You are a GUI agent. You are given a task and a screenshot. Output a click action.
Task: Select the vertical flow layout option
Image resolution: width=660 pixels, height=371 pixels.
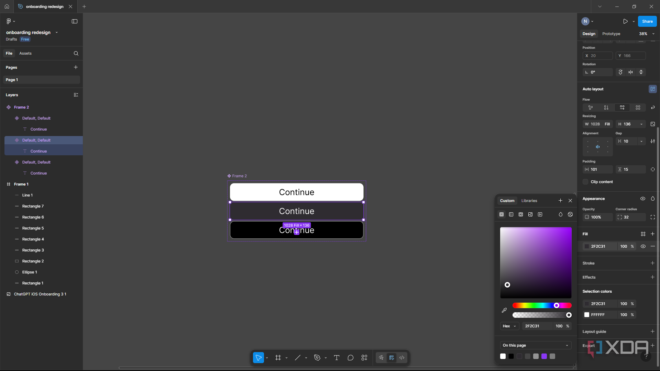click(606, 108)
